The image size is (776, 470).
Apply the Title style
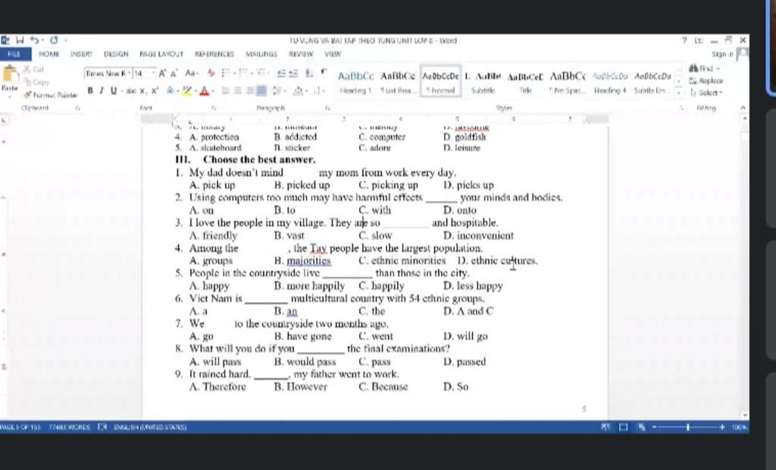point(525,82)
